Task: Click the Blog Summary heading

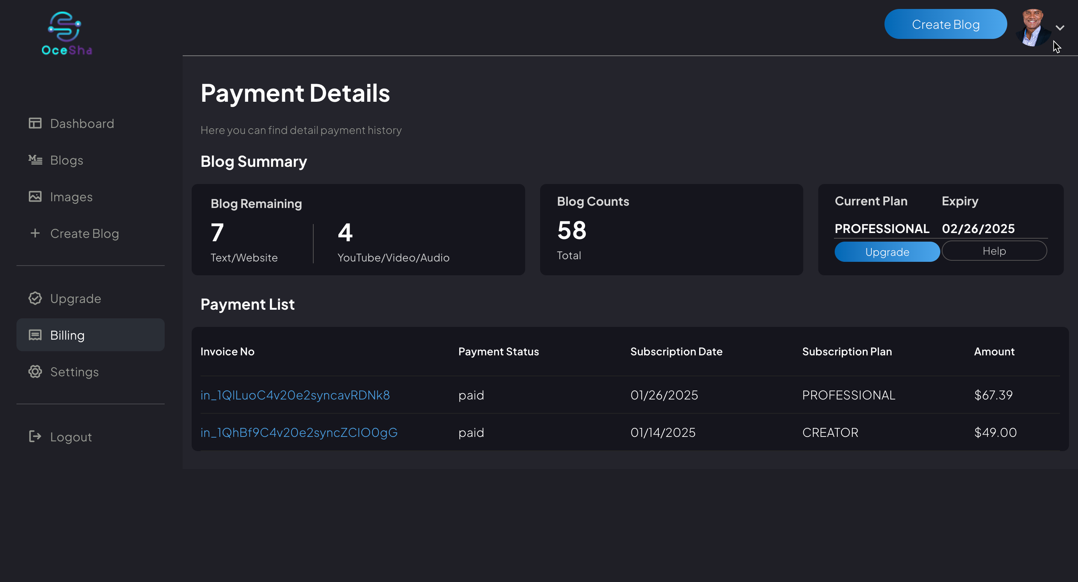Action: (254, 161)
